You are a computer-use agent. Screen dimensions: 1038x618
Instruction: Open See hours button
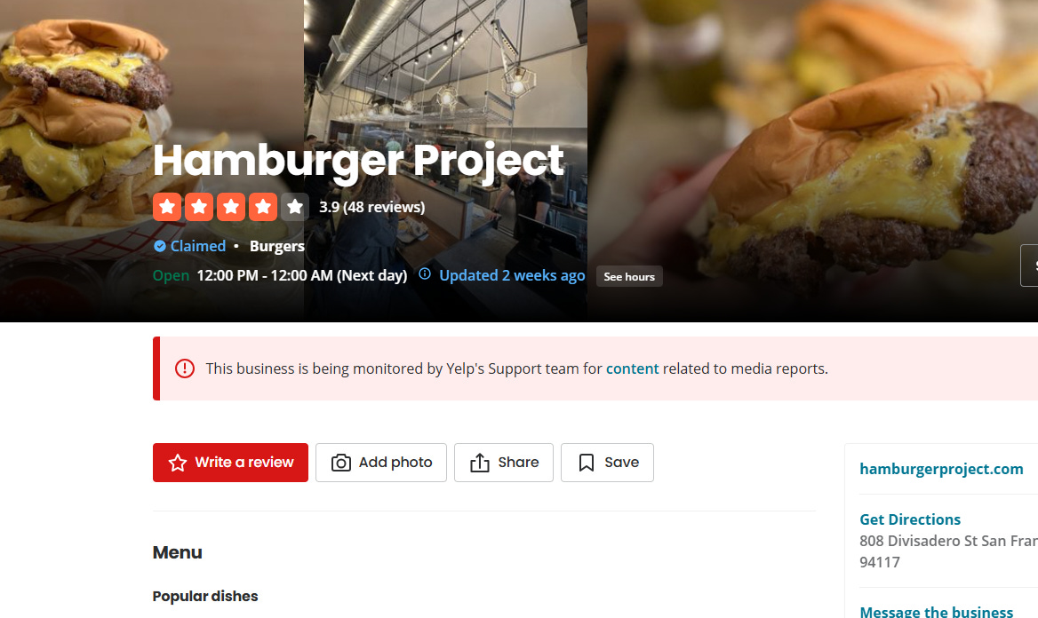click(x=629, y=276)
